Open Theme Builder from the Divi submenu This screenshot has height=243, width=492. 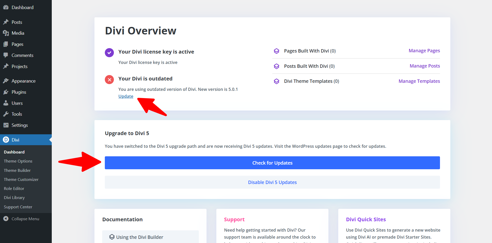coord(17,170)
